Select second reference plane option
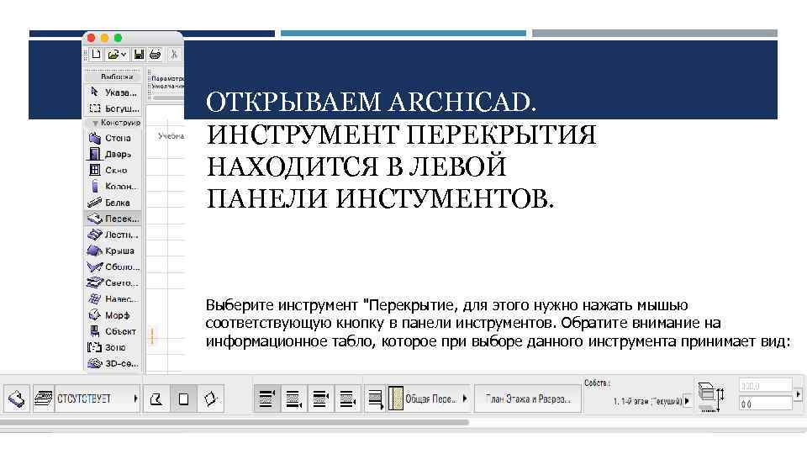 point(293,399)
